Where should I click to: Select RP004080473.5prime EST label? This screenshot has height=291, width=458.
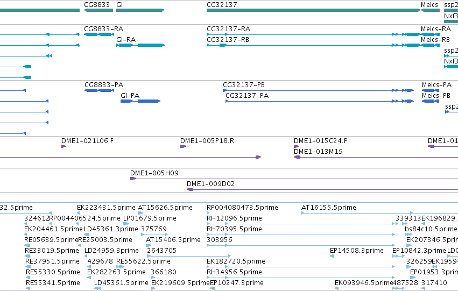tap(242, 208)
